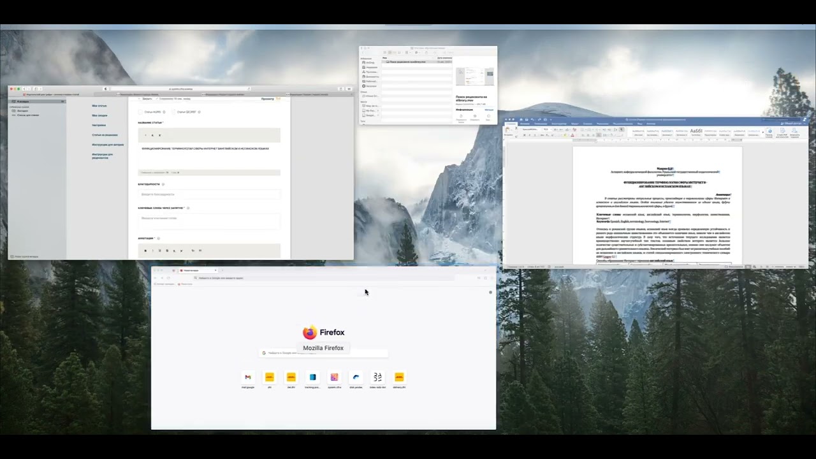Screen dimensions: 816x459
Task: Select the "Новая вкладка" tab in Firefox
Action: coord(199,271)
